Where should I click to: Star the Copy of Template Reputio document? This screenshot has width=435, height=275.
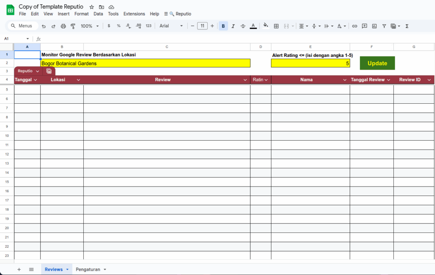coord(92,7)
